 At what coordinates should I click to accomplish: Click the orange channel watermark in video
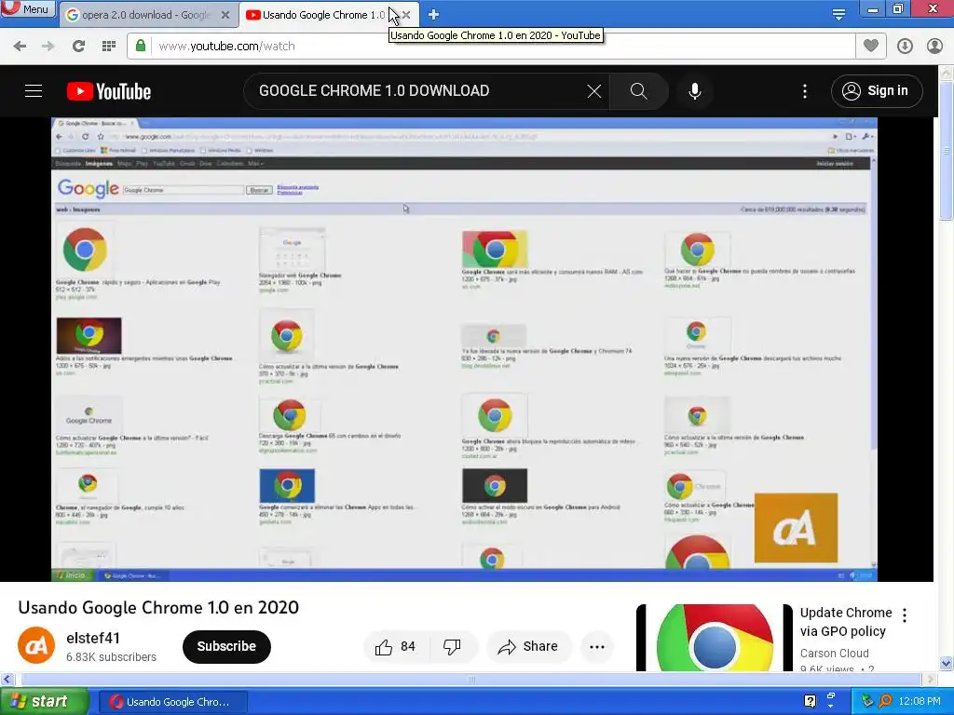pyautogui.click(x=796, y=528)
